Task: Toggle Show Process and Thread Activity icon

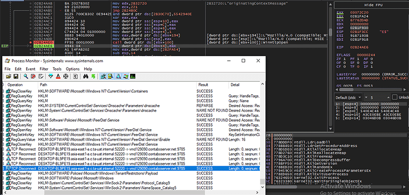Action: (x=125, y=77)
